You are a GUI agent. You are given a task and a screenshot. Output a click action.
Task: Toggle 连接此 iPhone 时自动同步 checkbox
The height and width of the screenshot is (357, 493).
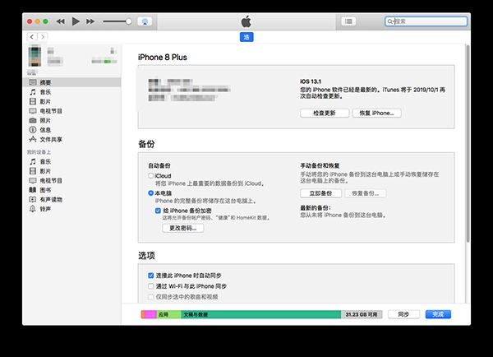(x=151, y=276)
